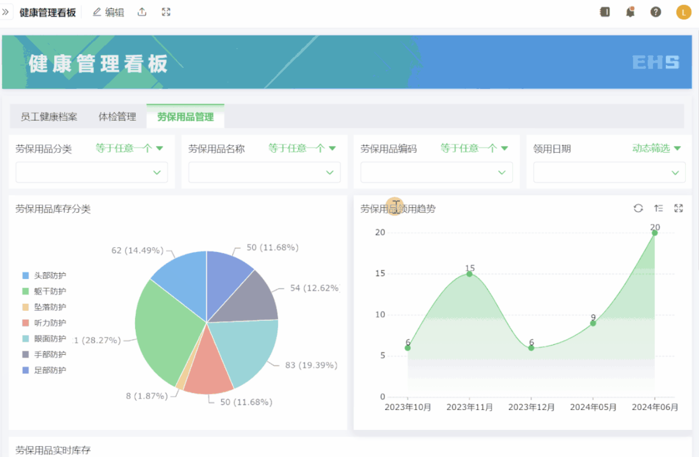Click sort icon on trend chart
Screen dimensions: 699x457
coord(658,208)
